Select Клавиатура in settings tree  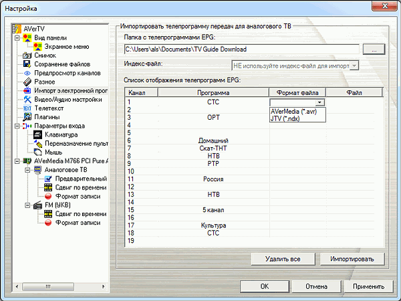pyautogui.click(x=61, y=134)
